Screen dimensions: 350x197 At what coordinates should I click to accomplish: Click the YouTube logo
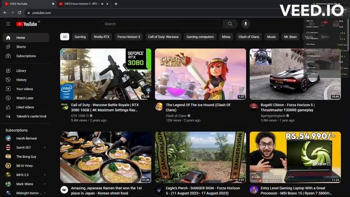coord(27,24)
